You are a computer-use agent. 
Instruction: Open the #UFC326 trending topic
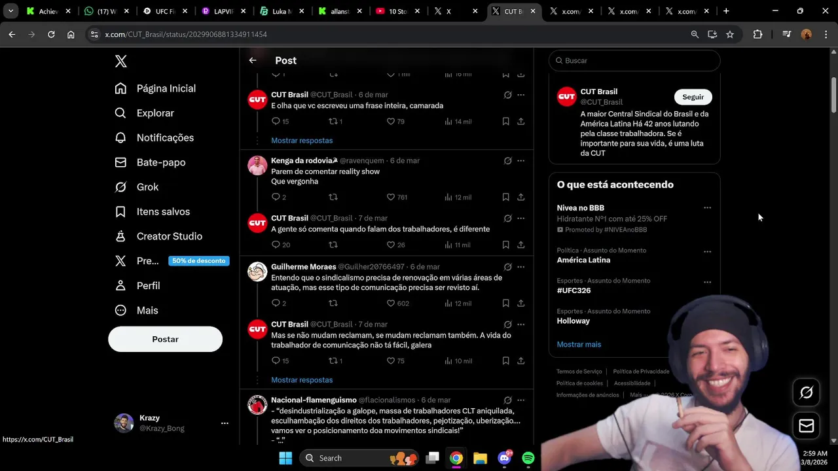point(574,290)
